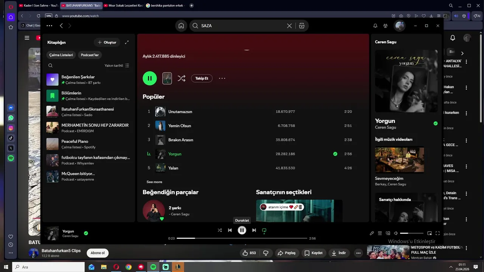This screenshot has width=484, height=272.
Task: Mute Spotify with speaker icon
Action: point(396,233)
